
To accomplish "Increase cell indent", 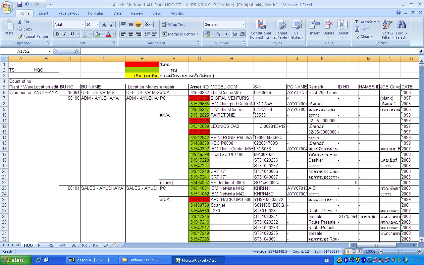I will (x=154, y=34).
